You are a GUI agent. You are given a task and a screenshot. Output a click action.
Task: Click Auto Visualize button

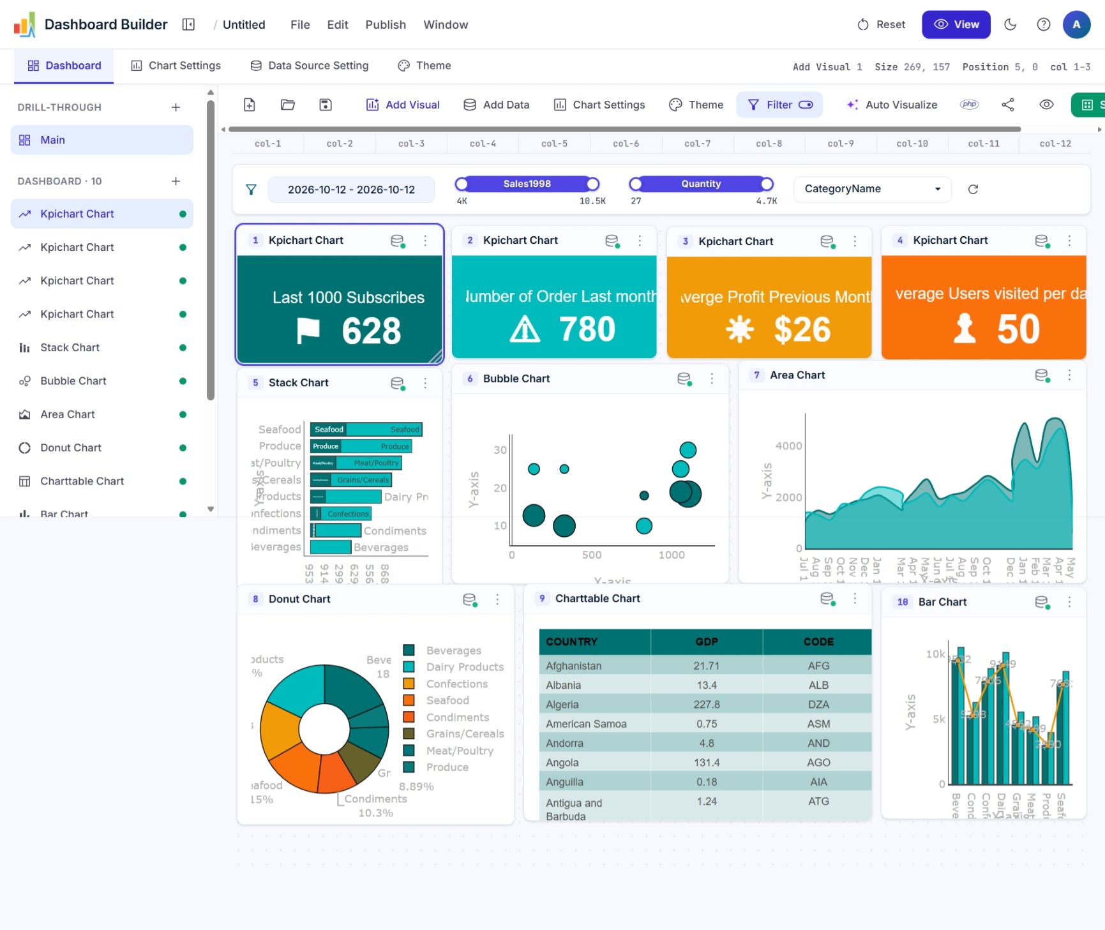point(892,105)
